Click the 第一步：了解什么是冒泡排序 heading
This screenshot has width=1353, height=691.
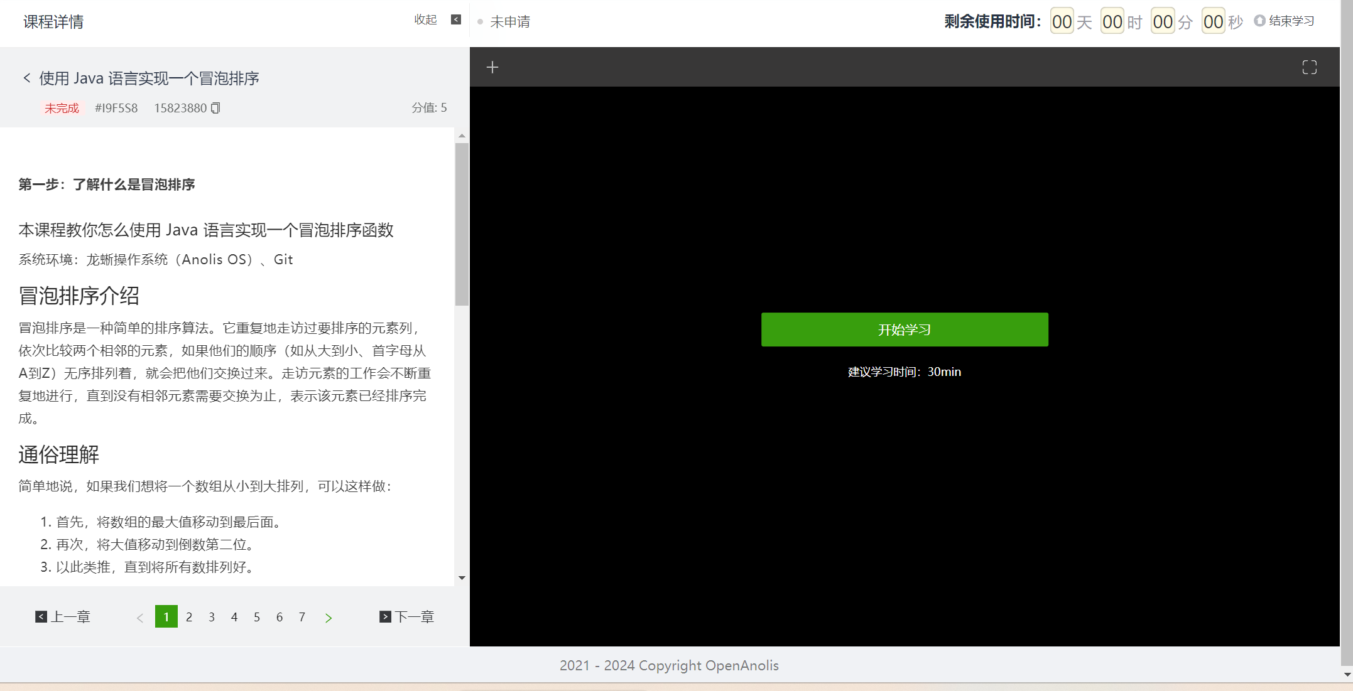click(x=107, y=185)
